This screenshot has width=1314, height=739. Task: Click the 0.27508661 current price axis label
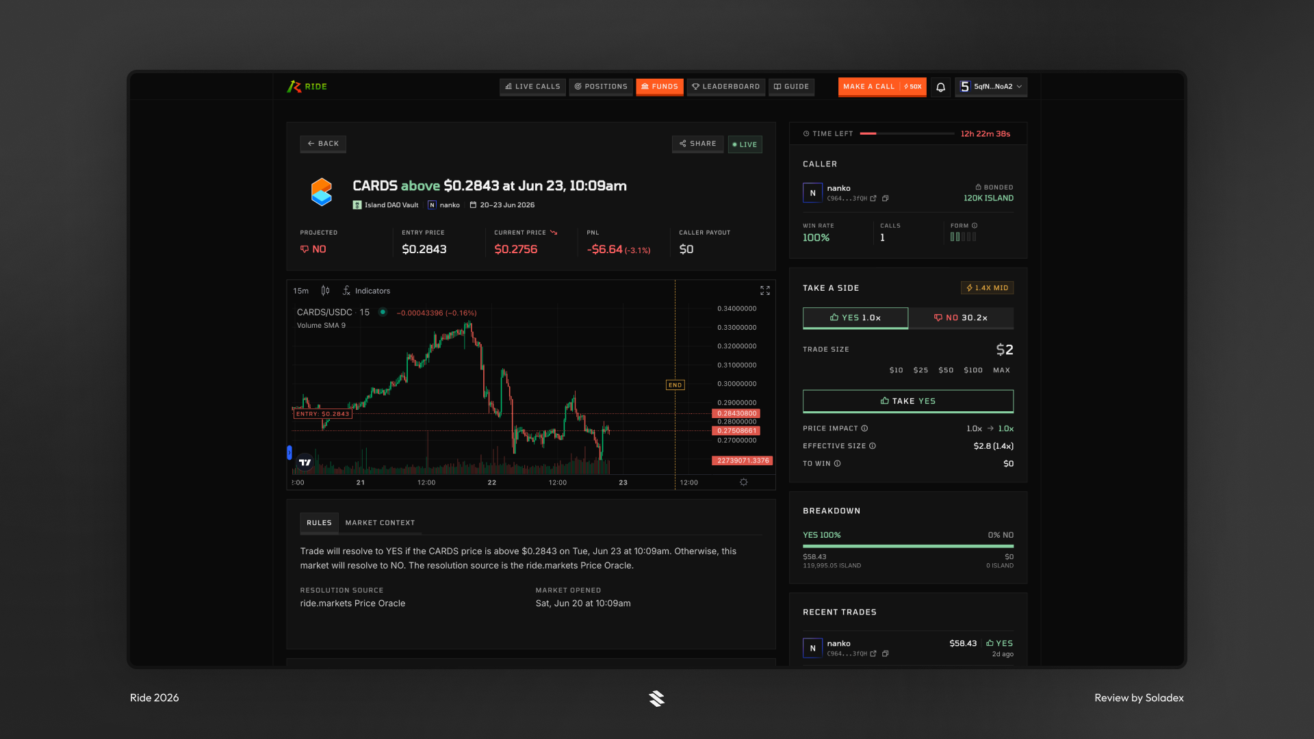click(736, 431)
